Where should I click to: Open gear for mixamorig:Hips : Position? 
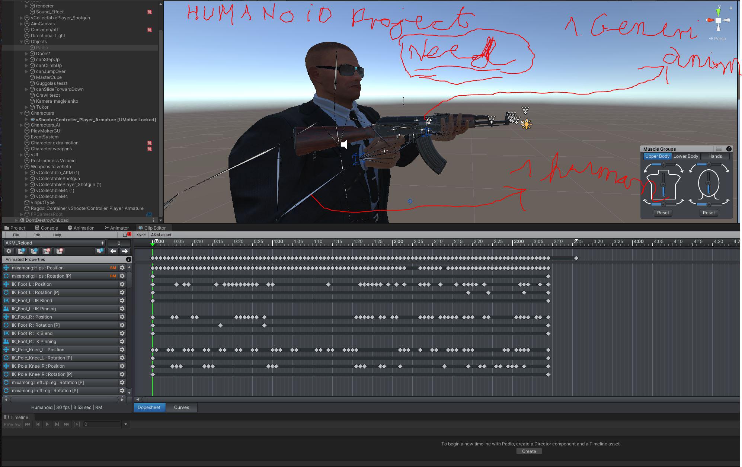[122, 268]
